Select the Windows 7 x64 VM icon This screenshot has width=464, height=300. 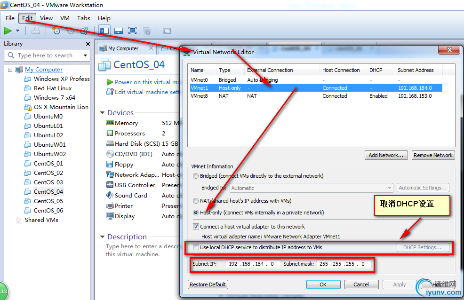(x=27, y=98)
